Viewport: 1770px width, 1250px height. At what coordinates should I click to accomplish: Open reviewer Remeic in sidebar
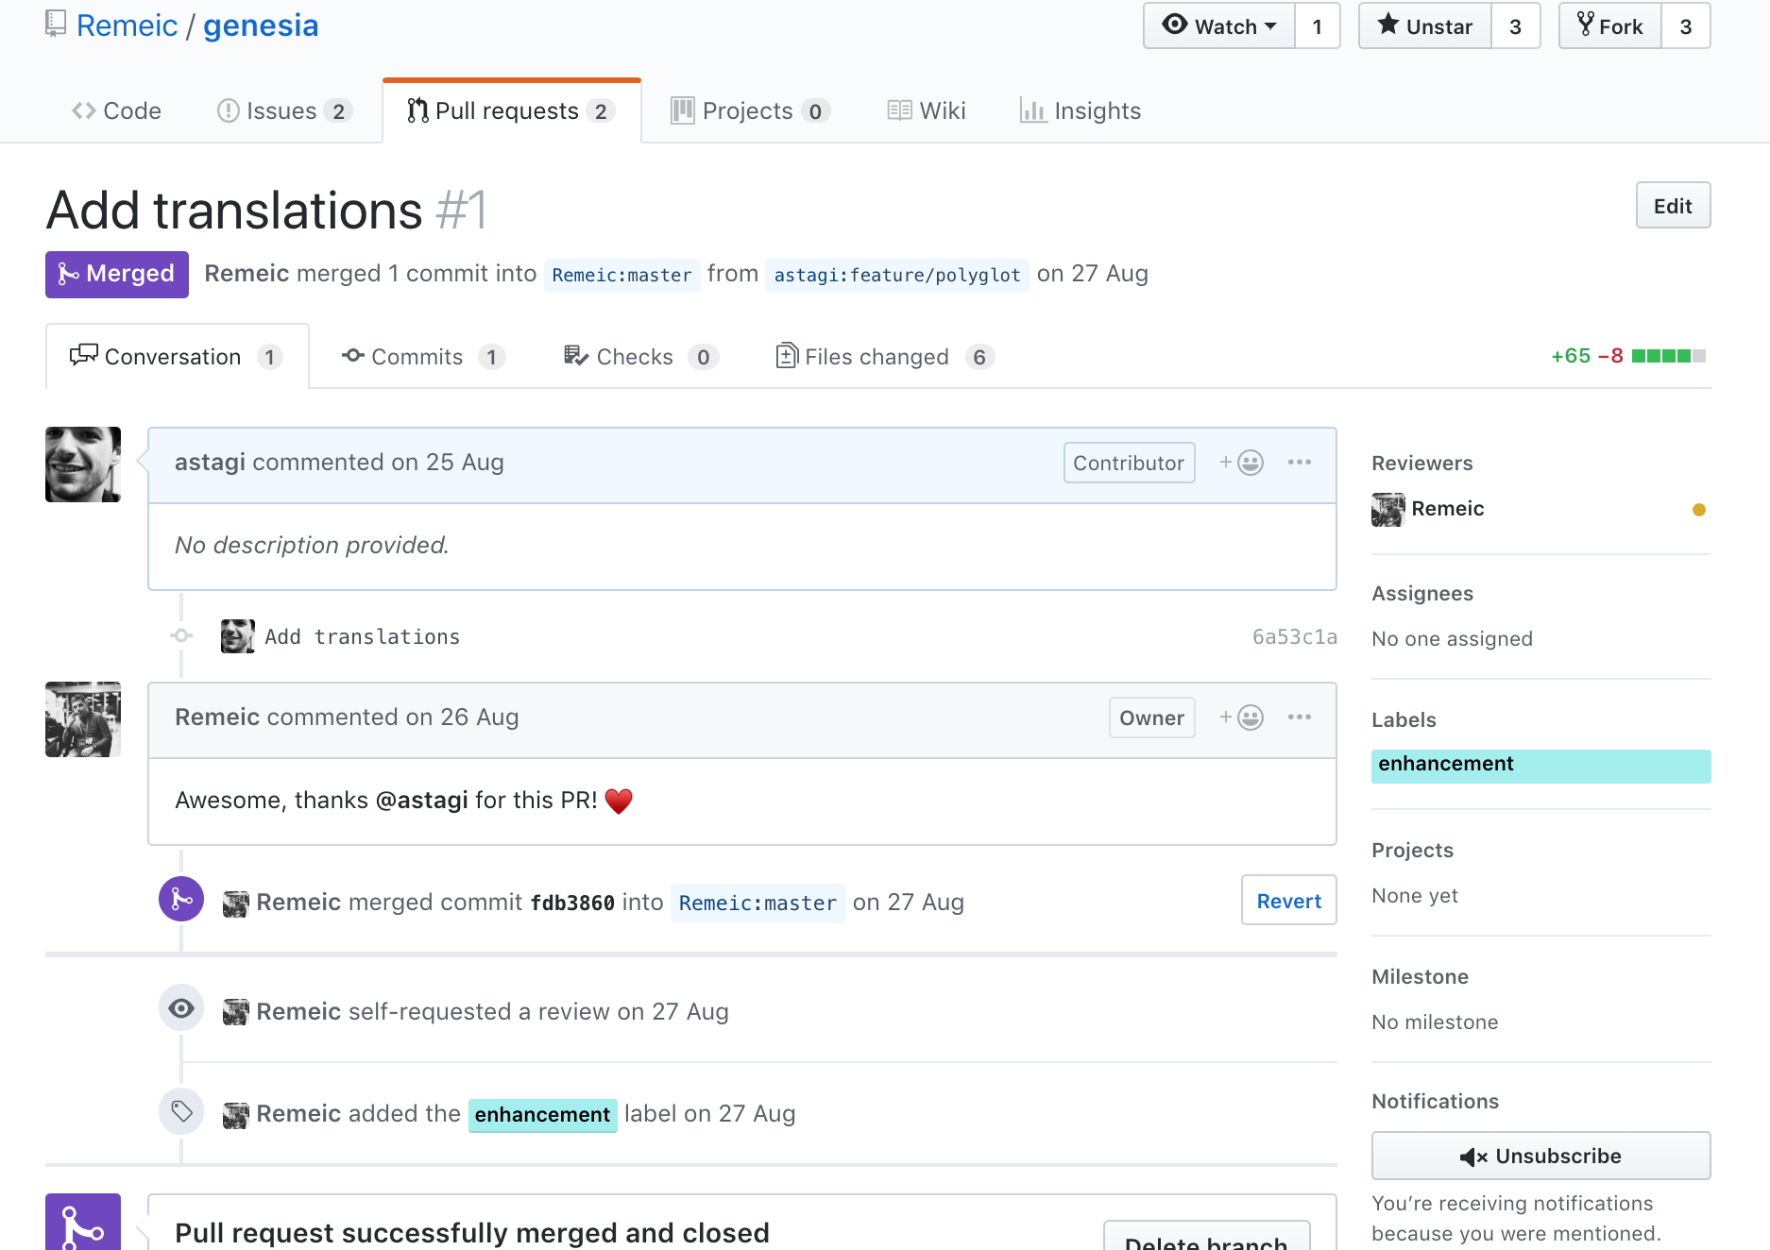1448,509
